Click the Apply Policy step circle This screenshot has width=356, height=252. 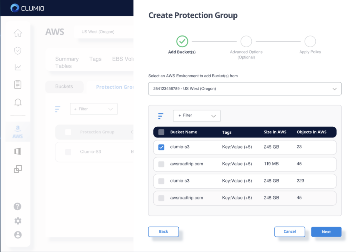pyautogui.click(x=310, y=41)
